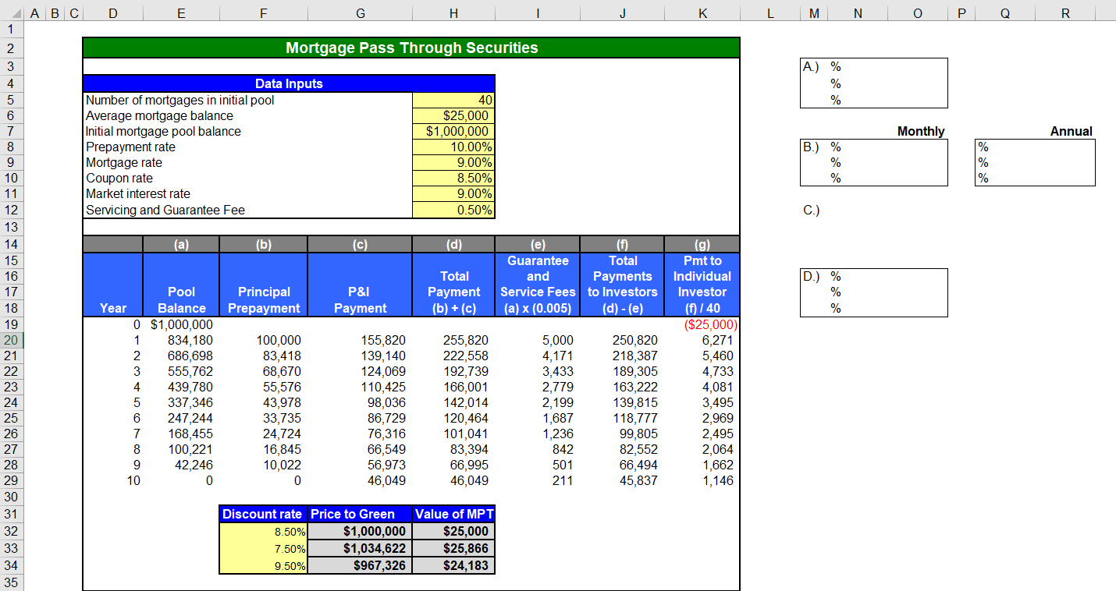Select the yellow Prepayment rate input cell
Image resolution: width=1116 pixels, height=591 pixels.
click(x=453, y=147)
